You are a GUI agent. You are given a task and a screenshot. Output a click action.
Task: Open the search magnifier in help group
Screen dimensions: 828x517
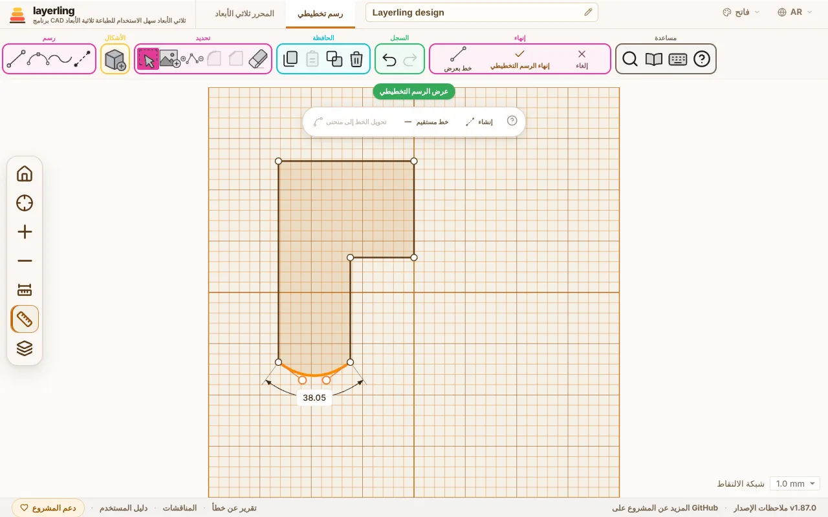630,59
